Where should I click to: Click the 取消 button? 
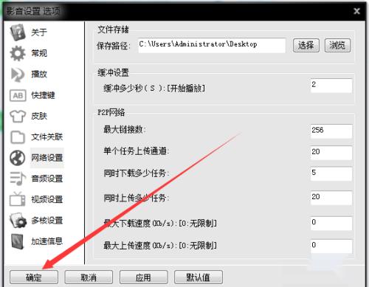click(x=89, y=277)
